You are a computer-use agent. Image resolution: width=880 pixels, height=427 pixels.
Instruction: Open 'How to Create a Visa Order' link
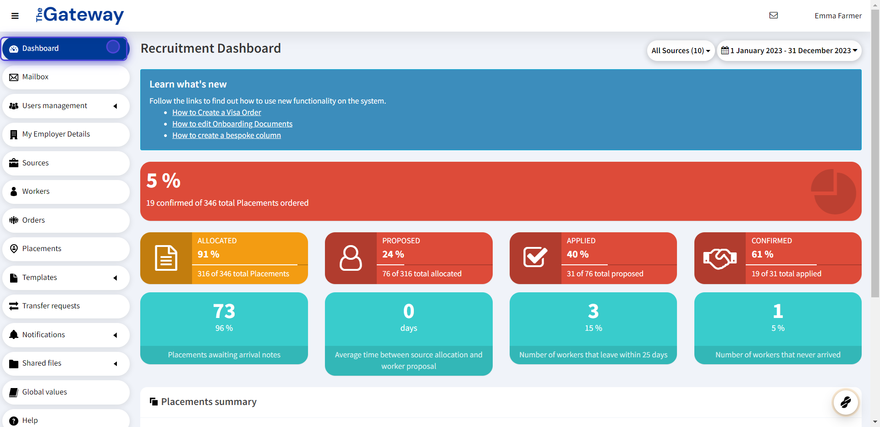coord(217,112)
